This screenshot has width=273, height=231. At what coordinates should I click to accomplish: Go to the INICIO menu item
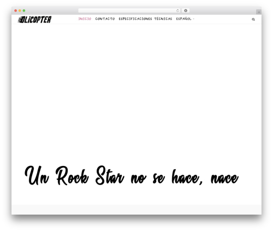pyautogui.click(x=85, y=19)
